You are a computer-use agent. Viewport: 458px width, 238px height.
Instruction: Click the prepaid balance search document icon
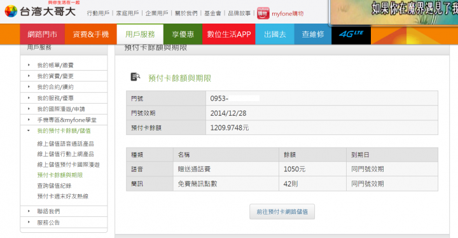pos(135,77)
